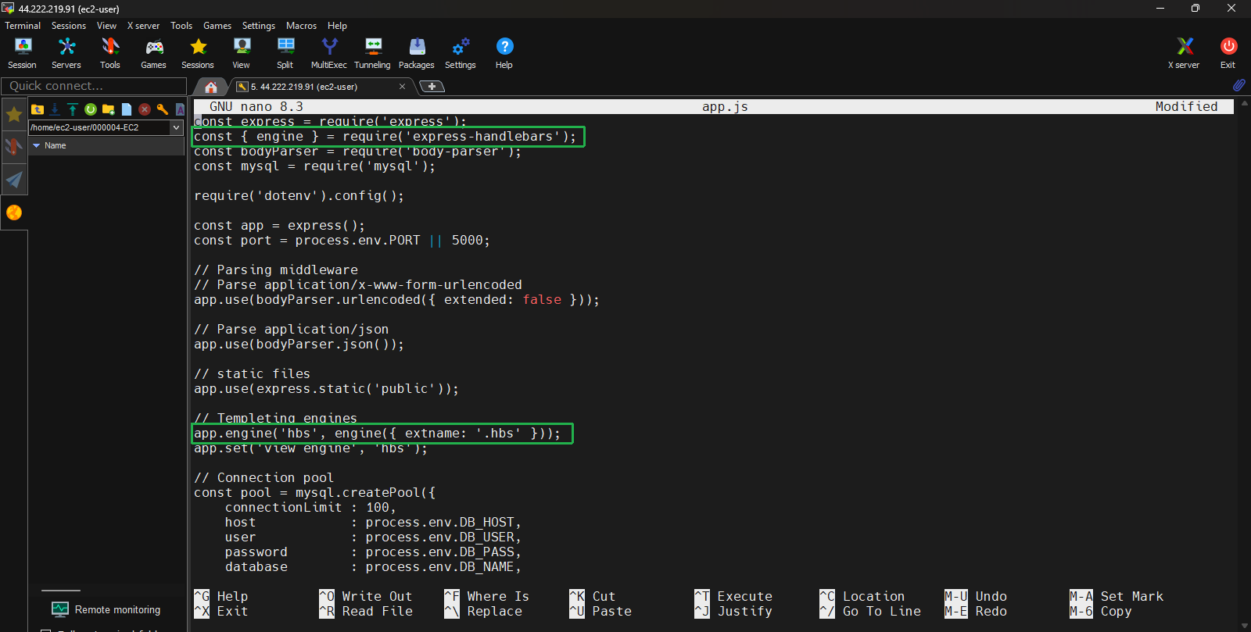
Task: Click the '^/ Go To Line' nano shortcut
Action: point(870,611)
